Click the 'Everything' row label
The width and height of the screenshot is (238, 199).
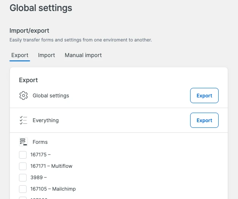coord(46,120)
